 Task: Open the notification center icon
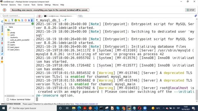[x=193, y=108]
